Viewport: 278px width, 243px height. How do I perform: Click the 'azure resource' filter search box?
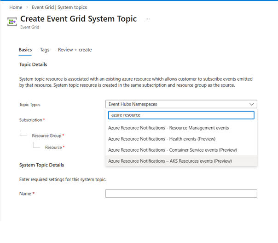coord(181,115)
